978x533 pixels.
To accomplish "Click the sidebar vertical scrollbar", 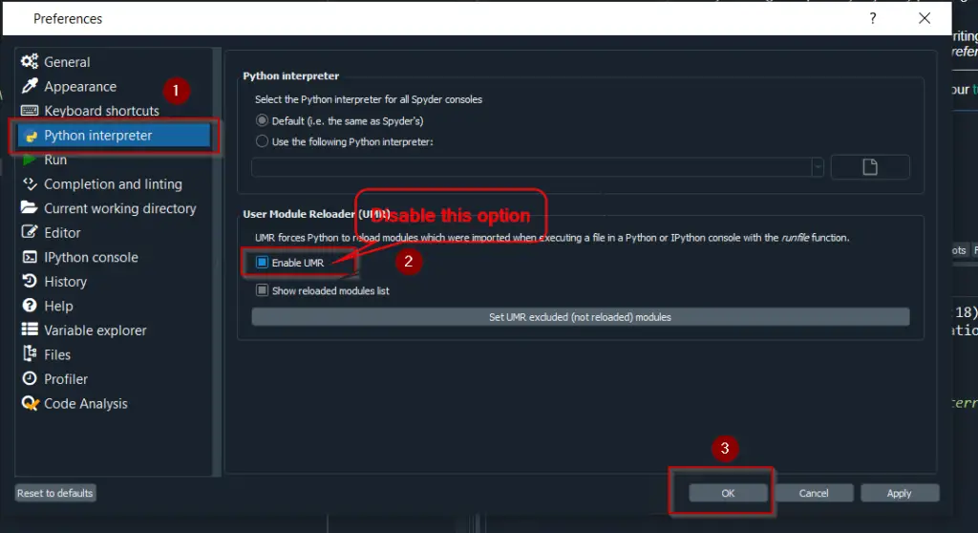I will coord(217,262).
